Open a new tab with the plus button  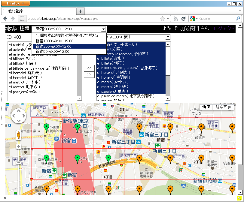coord(80,11)
